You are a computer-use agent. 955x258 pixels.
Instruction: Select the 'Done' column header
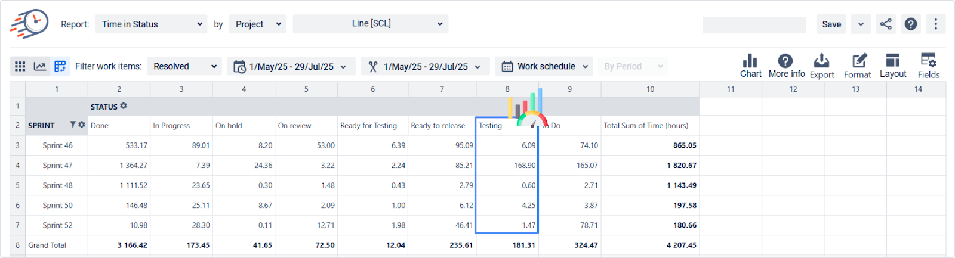click(119, 125)
